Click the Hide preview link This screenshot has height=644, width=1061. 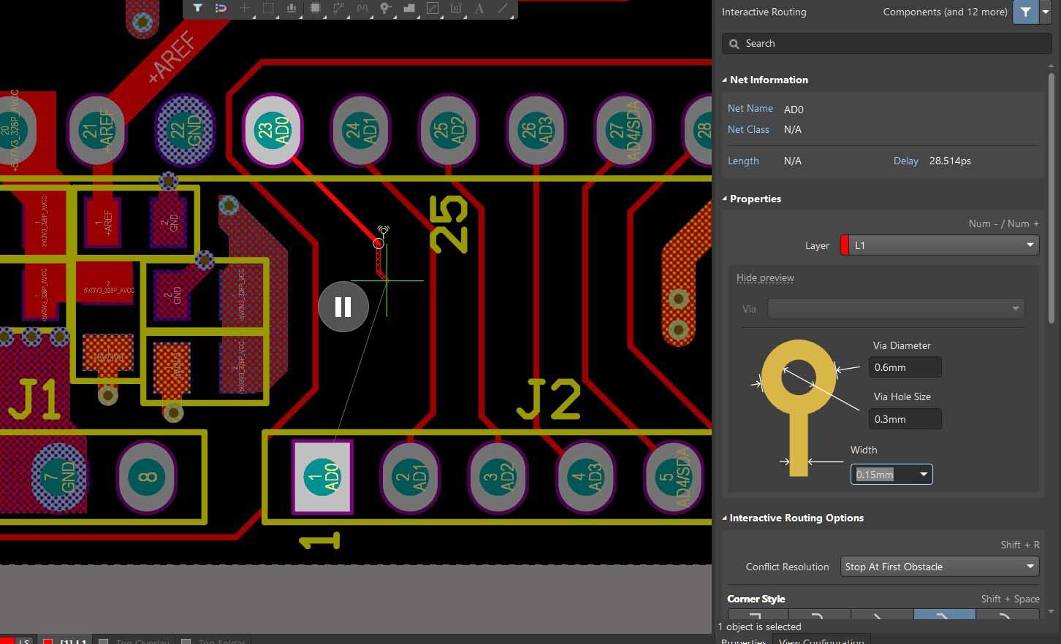coord(764,277)
